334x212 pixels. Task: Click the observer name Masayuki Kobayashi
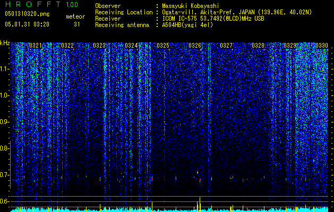[x=191, y=6]
